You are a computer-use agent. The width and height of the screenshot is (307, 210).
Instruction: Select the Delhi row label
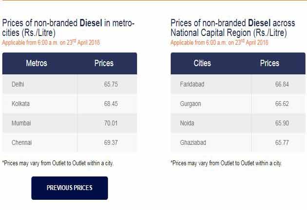(18, 84)
